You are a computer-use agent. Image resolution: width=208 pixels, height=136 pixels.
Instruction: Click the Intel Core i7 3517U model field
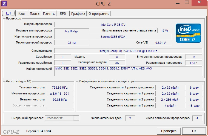113,25
